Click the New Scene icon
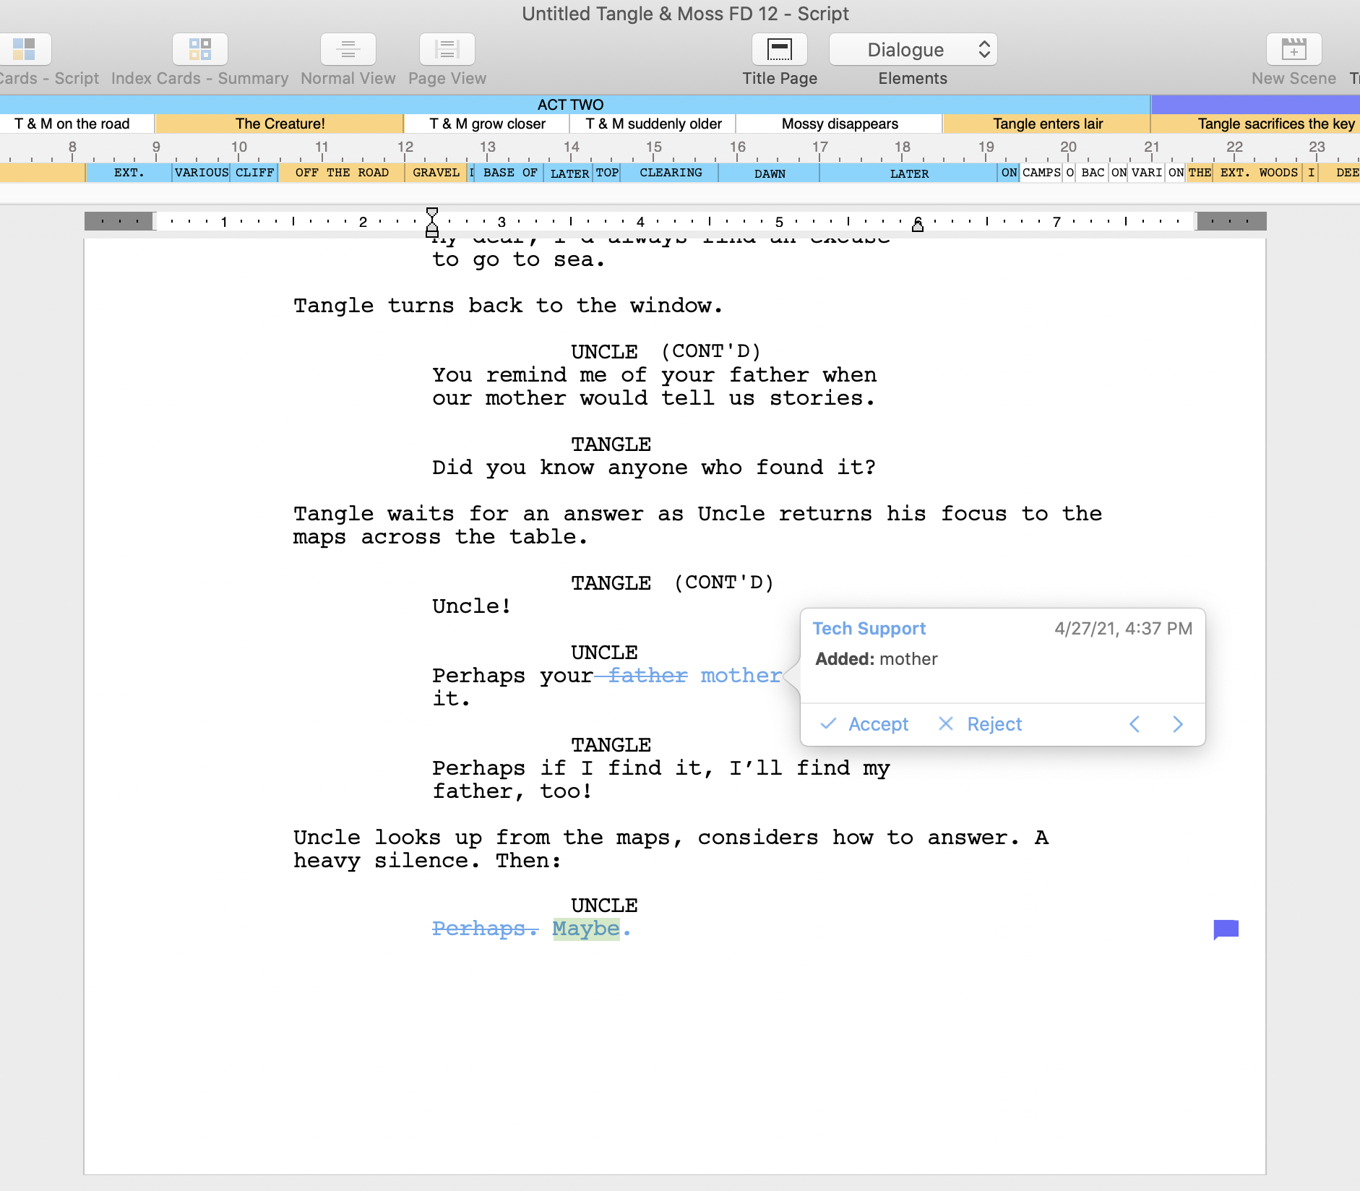This screenshot has height=1191, width=1360. tap(1294, 49)
